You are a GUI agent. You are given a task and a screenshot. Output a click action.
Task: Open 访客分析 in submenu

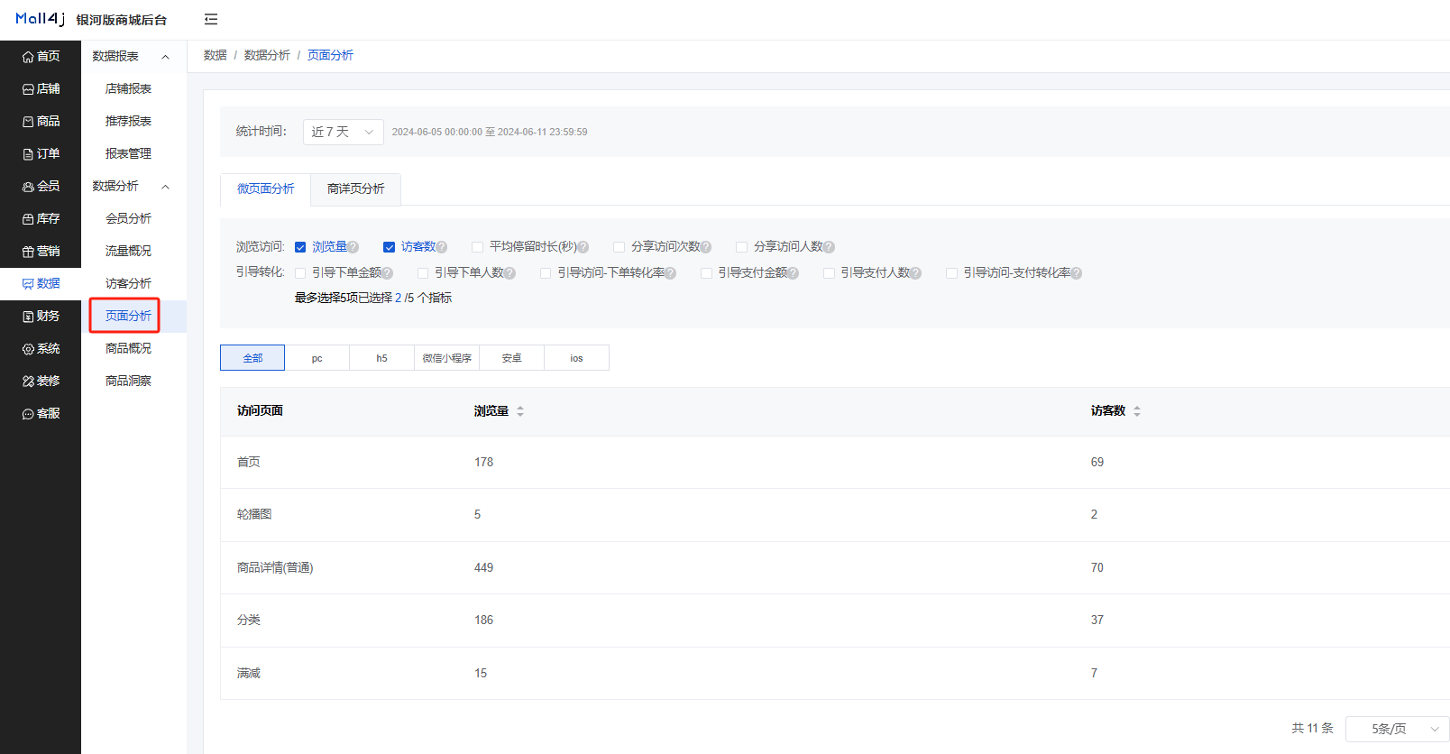click(128, 283)
